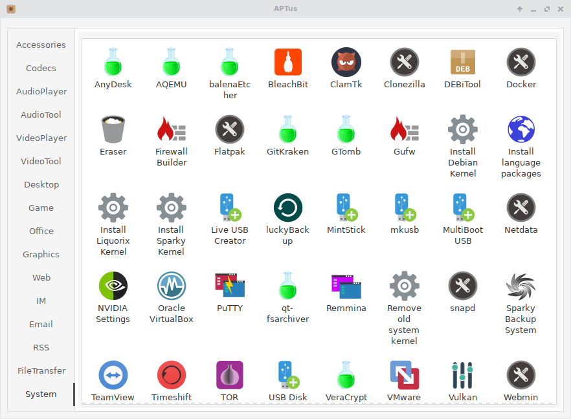The image size is (571, 419).
Task: Open Firewall Builder icon
Action: (171, 129)
